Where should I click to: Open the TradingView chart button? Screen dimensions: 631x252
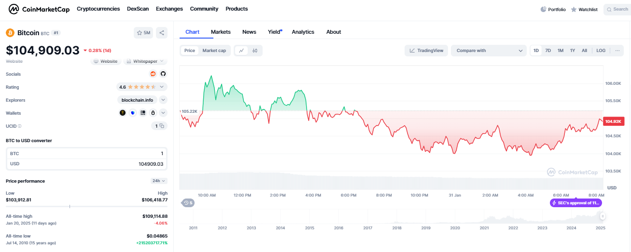coord(426,51)
